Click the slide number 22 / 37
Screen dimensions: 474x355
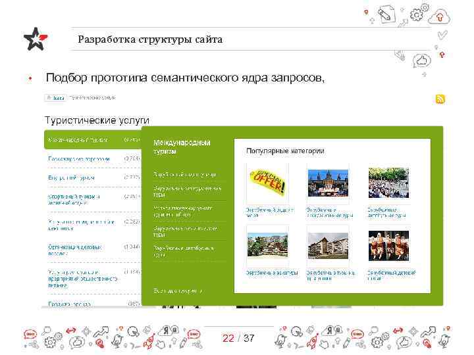click(x=238, y=338)
